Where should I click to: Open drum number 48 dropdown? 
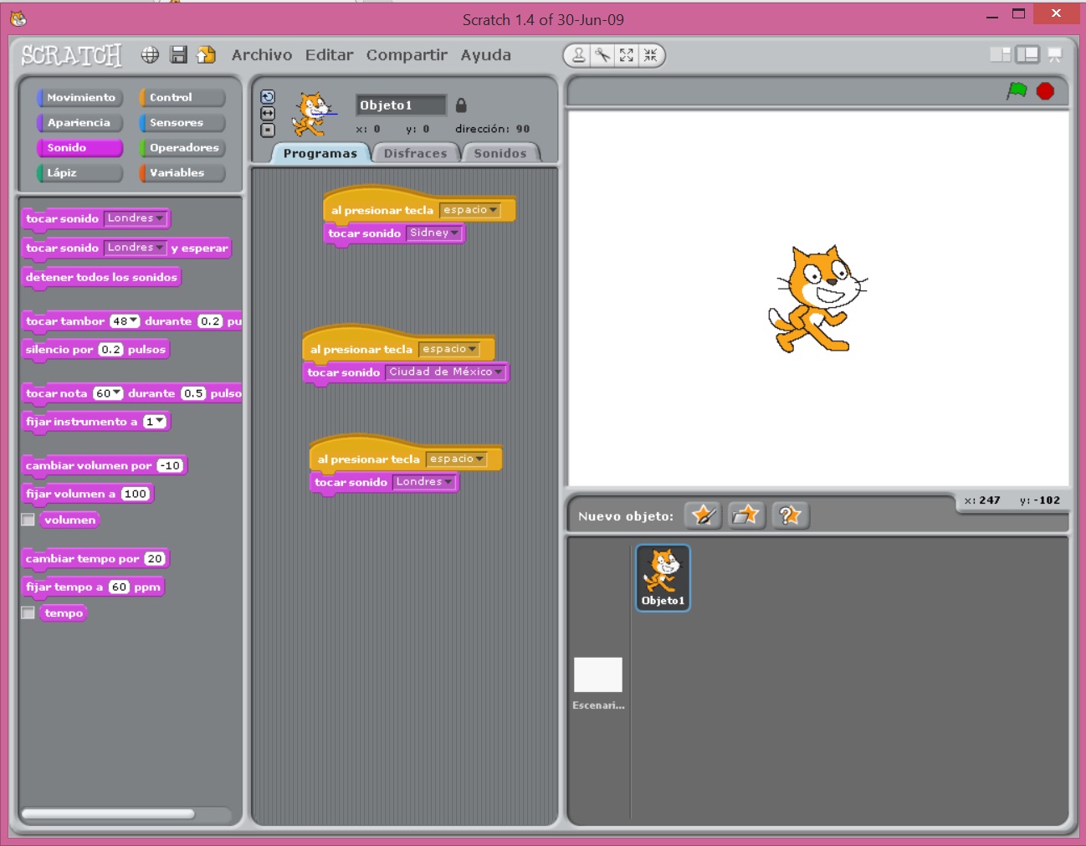tap(125, 321)
